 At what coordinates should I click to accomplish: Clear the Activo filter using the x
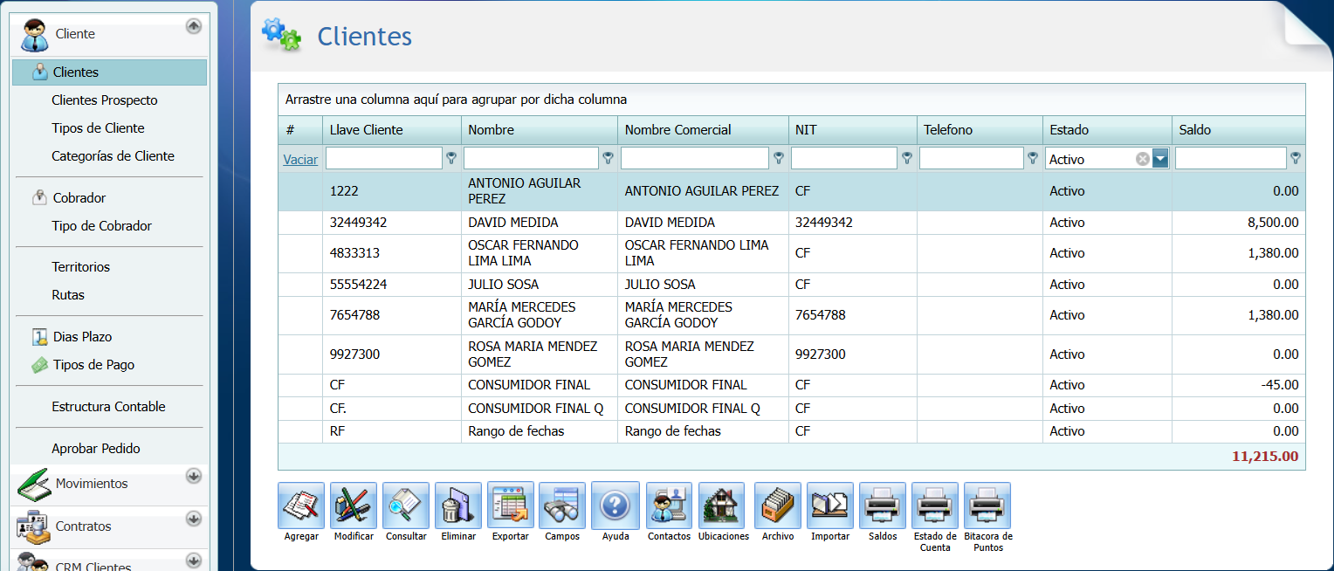(x=1142, y=158)
